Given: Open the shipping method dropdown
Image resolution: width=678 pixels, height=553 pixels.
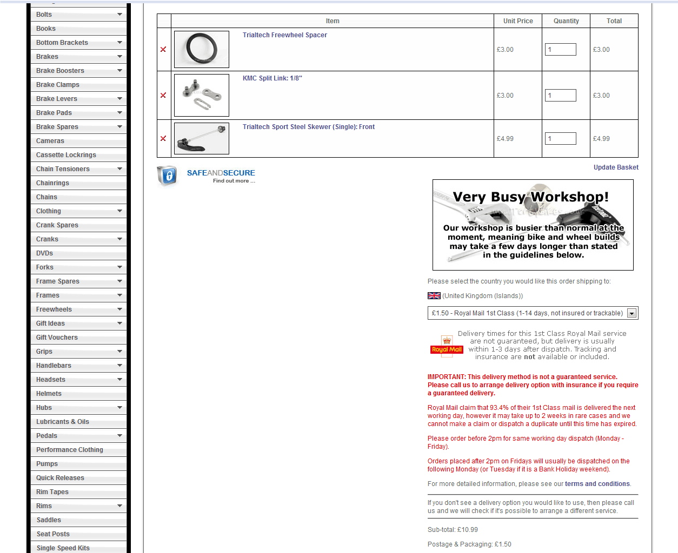Looking at the screenshot, I should 533,313.
